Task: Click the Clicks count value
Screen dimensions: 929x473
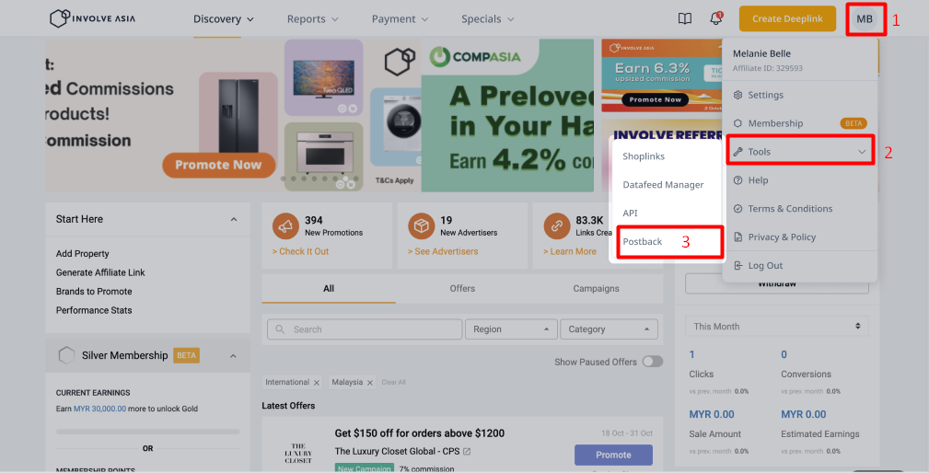Action: [x=692, y=354]
